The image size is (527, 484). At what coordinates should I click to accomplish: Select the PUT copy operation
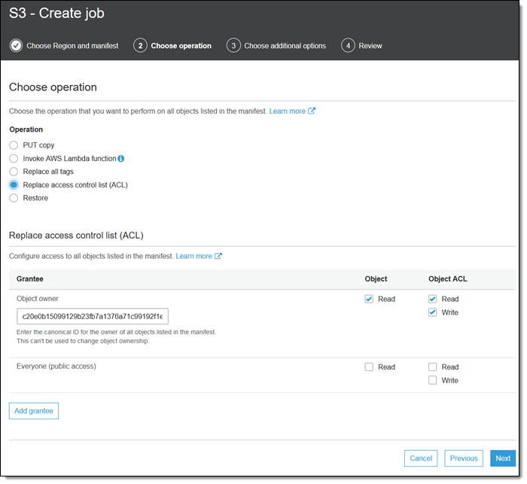(x=14, y=145)
